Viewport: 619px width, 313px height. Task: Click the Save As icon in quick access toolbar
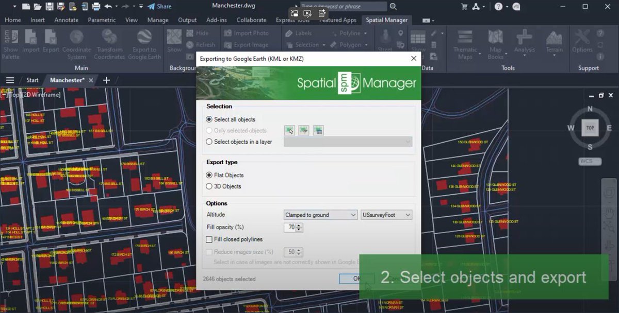click(61, 7)
